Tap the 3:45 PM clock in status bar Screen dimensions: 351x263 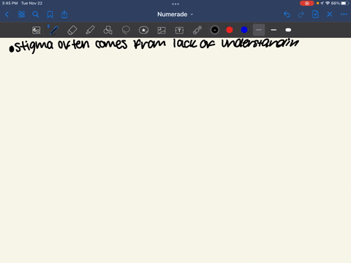coord(10,3)
